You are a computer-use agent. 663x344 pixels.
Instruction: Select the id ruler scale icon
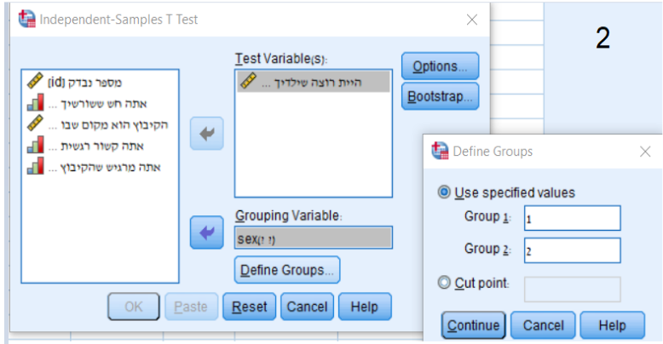coord(35,82)
